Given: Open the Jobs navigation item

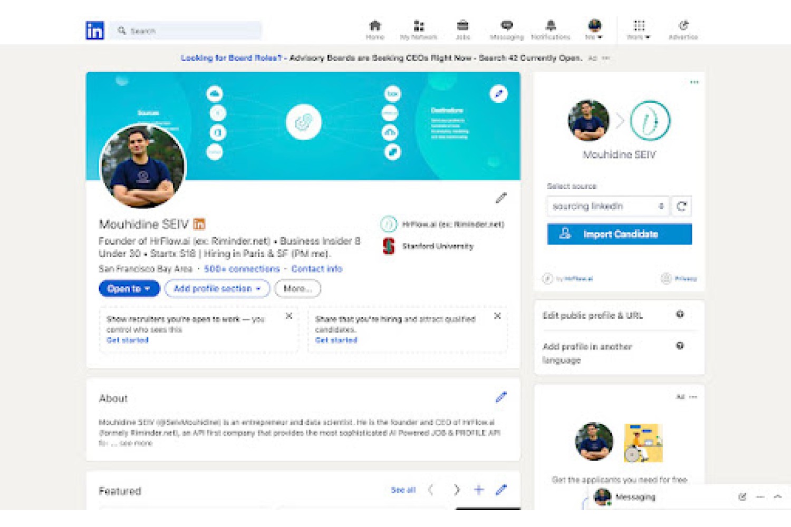Looking at the screenshot, I should pos(462,30).
